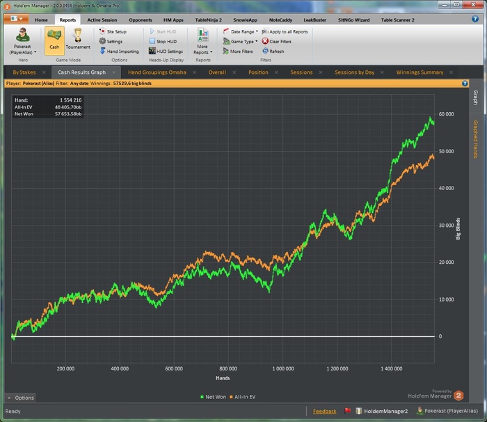
Task: Open ribbon help icon
Action: [x=475, y=19]
